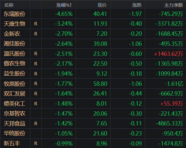Sort the table by 涨跌 column

[x=137, y=5]
